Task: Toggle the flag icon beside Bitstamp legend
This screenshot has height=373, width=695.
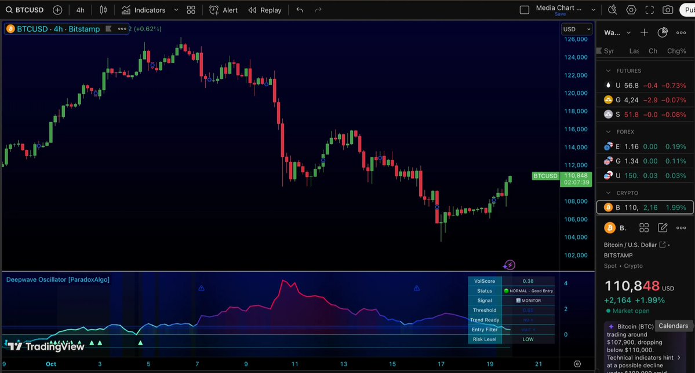Action: coord(108,29)
